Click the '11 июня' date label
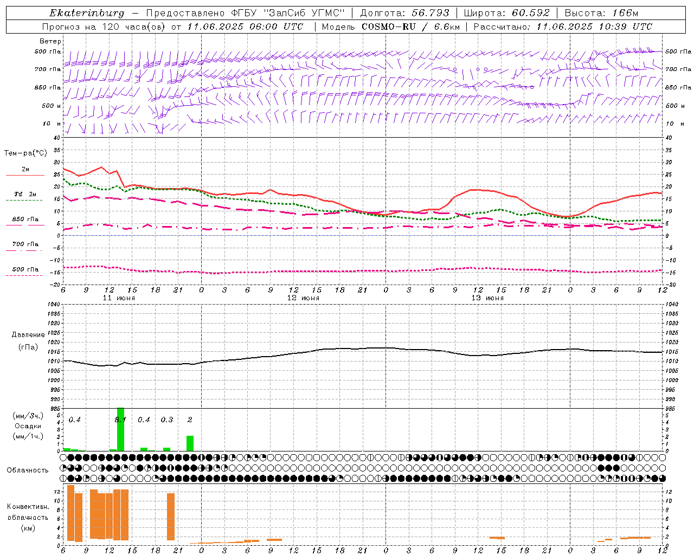Image resolution: width=694 pixels, height=555 pixels. tap(119, 298)
